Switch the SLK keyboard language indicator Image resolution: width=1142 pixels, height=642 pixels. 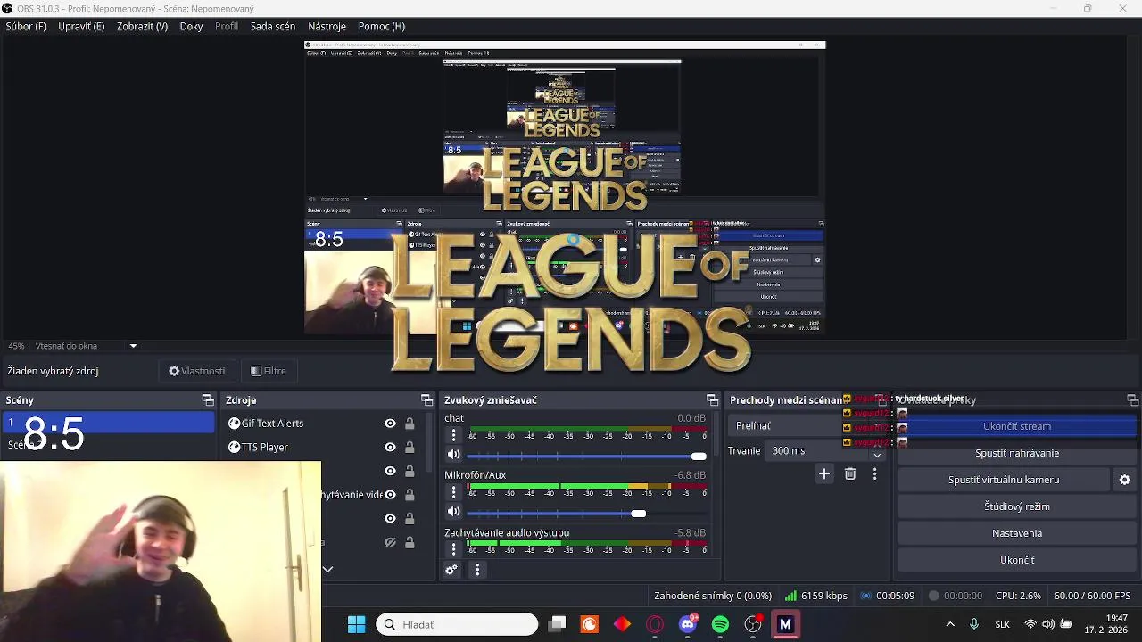(x=1002, y=624)
